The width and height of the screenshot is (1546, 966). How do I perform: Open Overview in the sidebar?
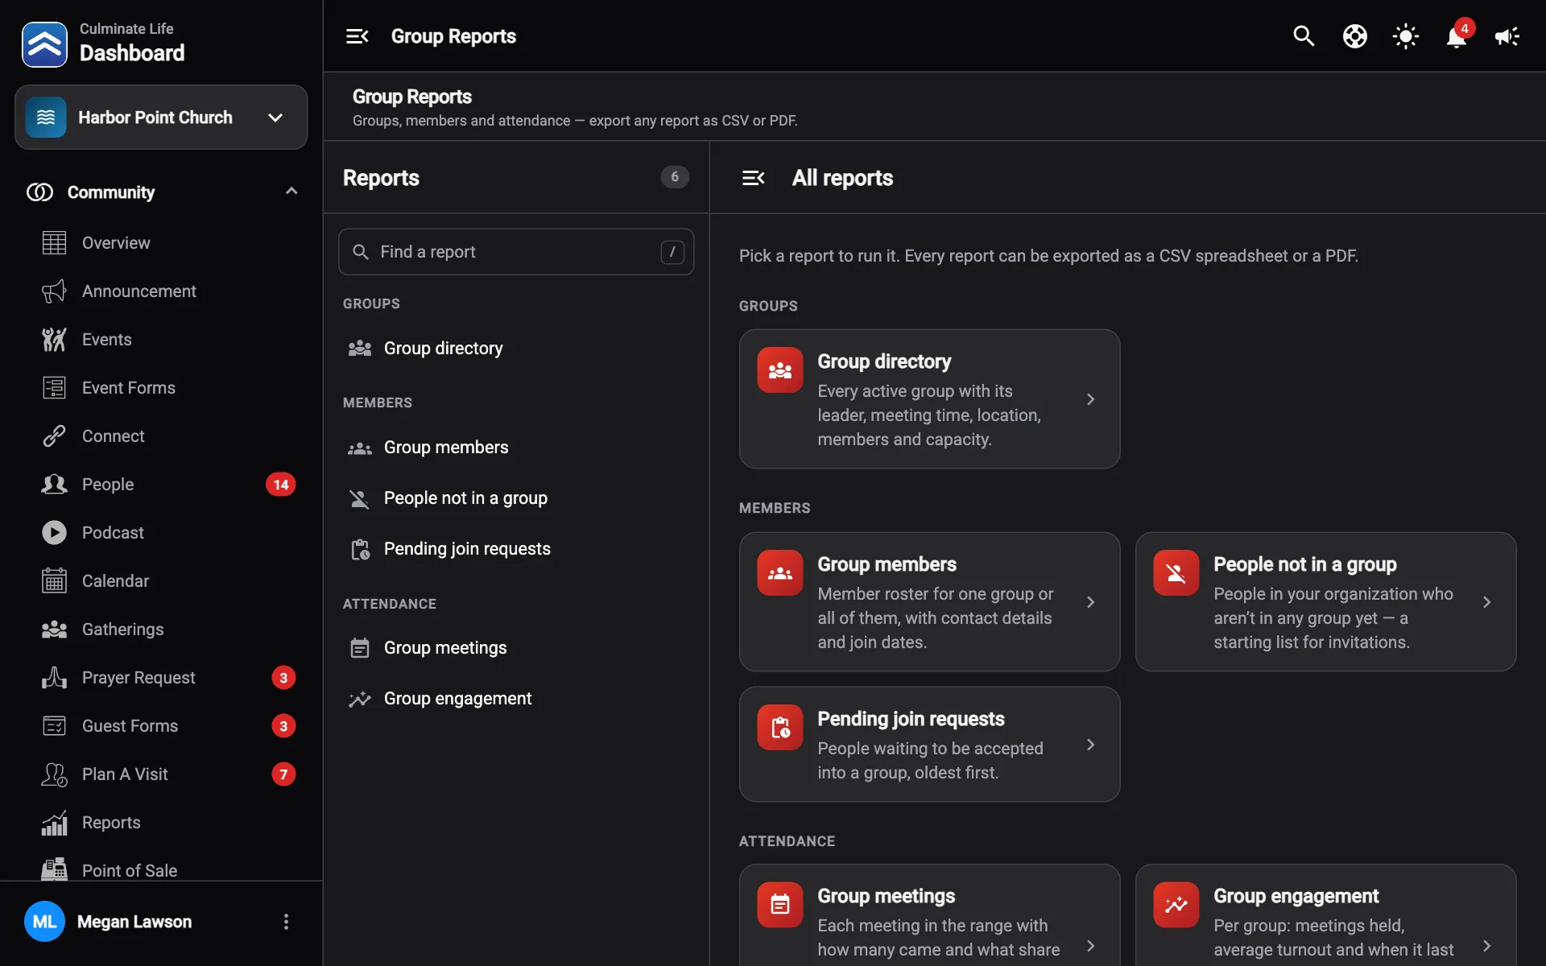[x=161, y=243]
